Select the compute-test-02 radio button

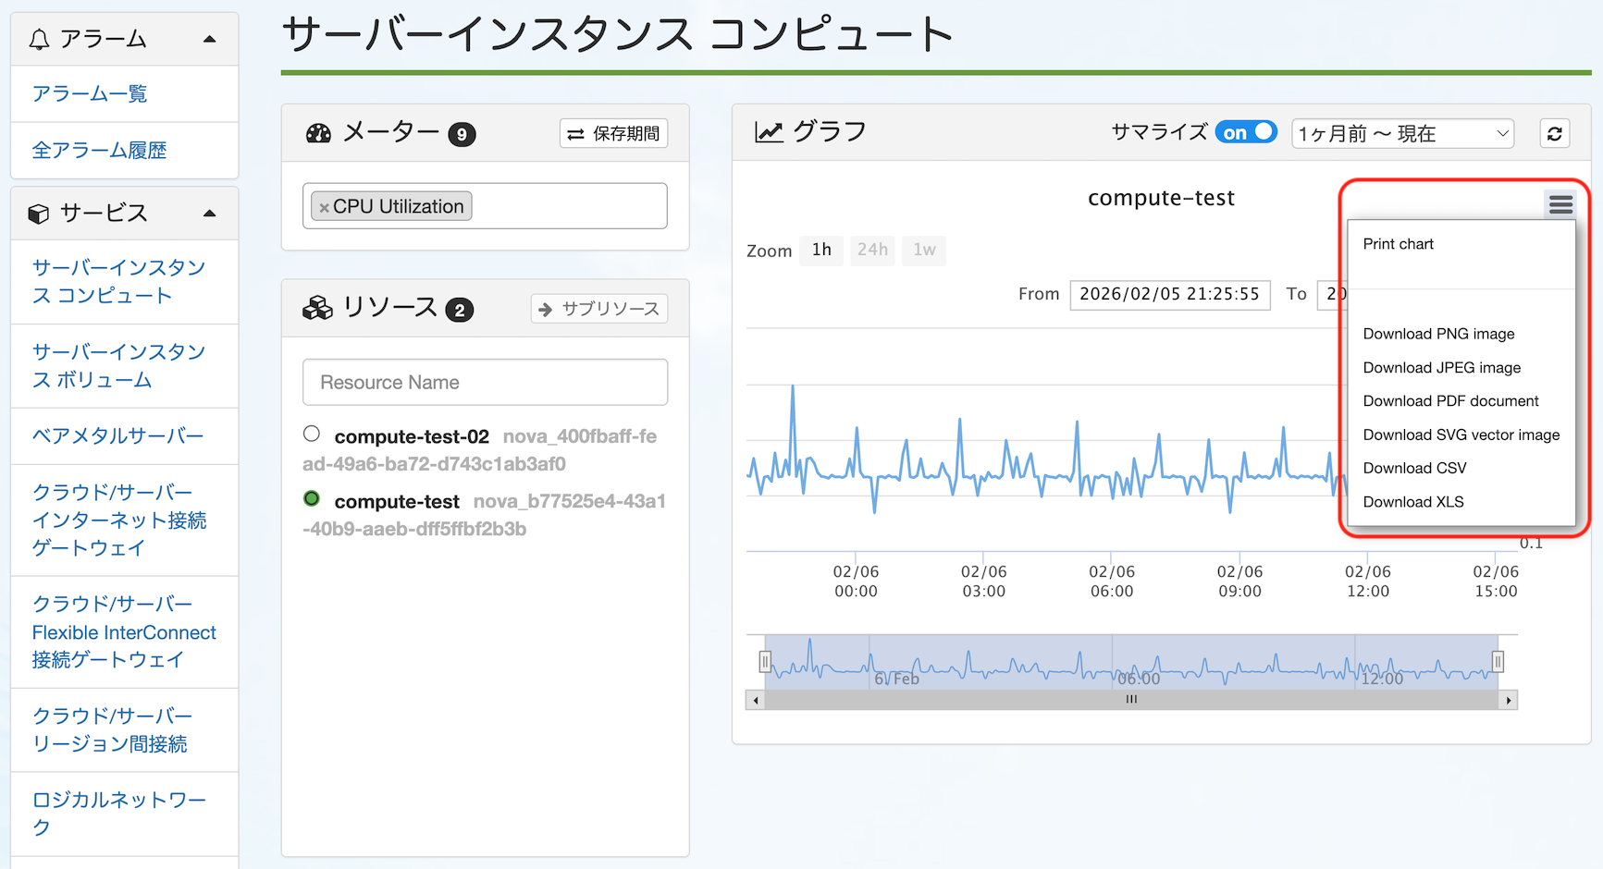(x=312, y=434)
